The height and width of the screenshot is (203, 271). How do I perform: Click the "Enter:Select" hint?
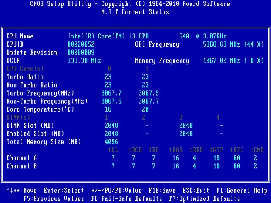click(64, 191)
